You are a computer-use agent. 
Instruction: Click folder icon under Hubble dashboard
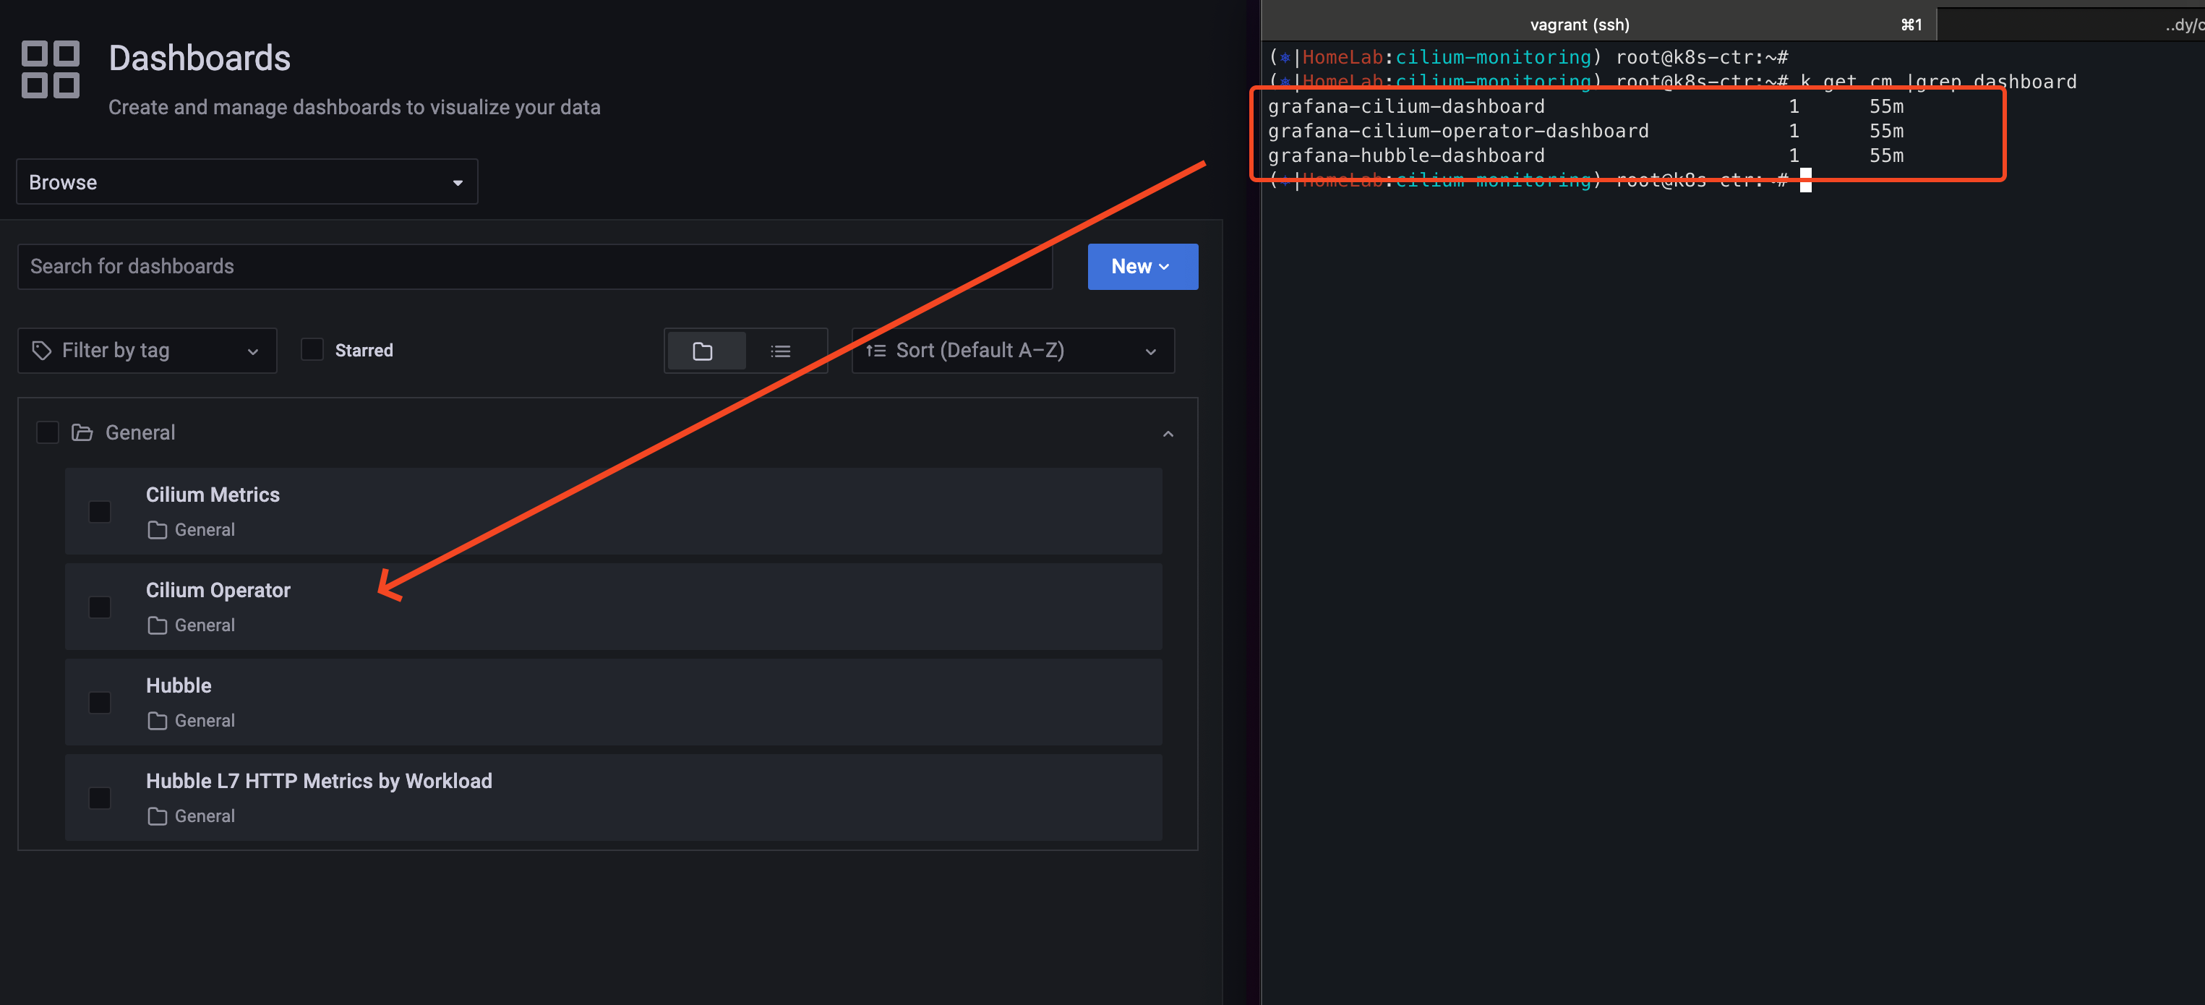pos(157,721)
